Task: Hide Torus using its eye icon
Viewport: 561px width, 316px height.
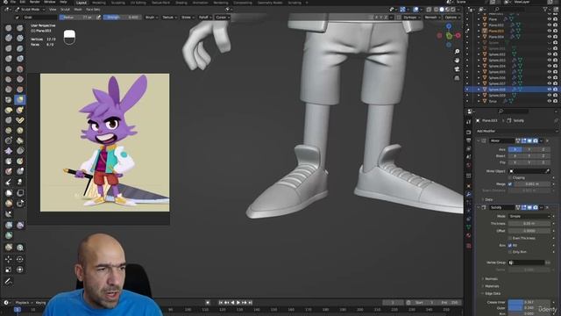Action: tap(550, 101)
